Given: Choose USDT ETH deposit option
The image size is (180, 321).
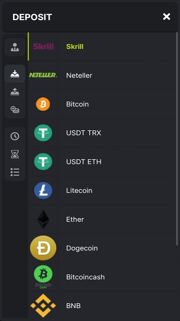Looking at the screenshot, I should (102, 162).
